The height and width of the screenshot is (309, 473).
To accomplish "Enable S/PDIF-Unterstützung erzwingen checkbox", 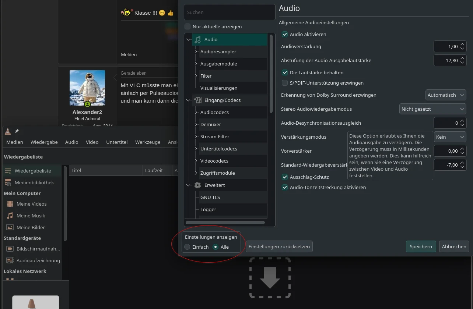I will coord(285,83).
